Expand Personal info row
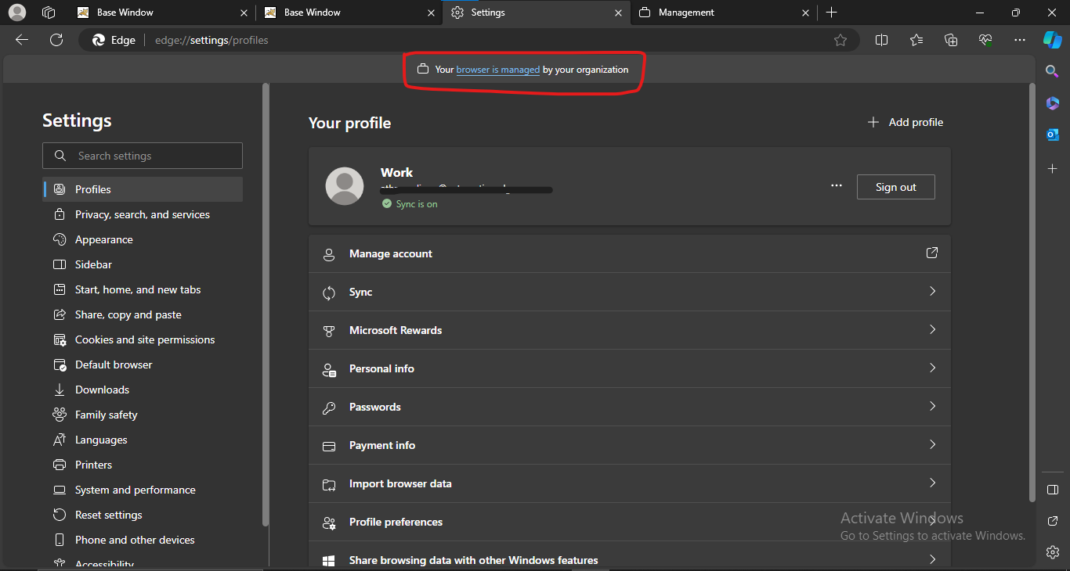The image size is (1070, 571). (x=630, y=368)
